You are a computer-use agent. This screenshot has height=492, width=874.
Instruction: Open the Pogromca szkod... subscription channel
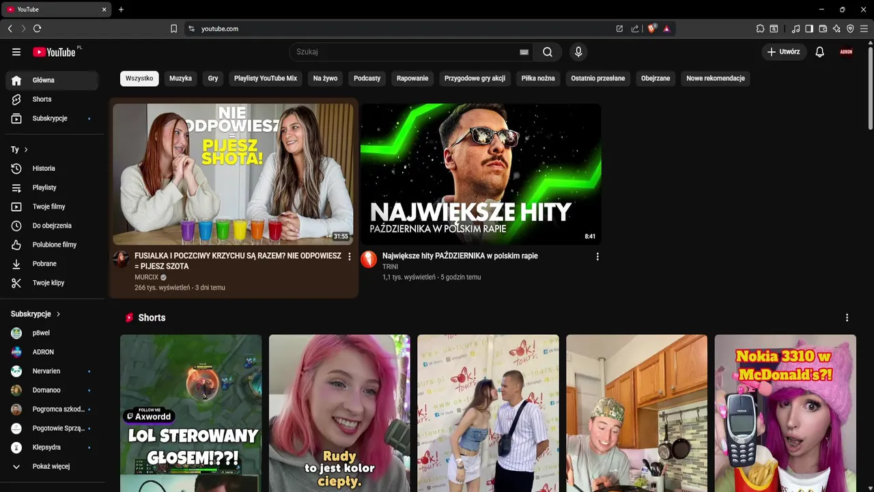point(52,409)
